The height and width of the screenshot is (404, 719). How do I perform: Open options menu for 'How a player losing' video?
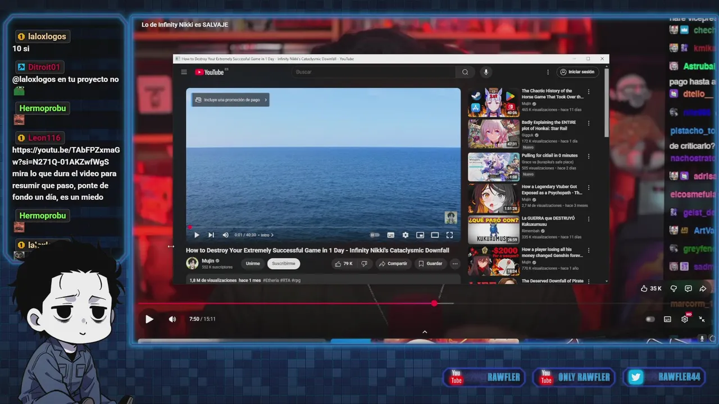[x=589, y=250]
